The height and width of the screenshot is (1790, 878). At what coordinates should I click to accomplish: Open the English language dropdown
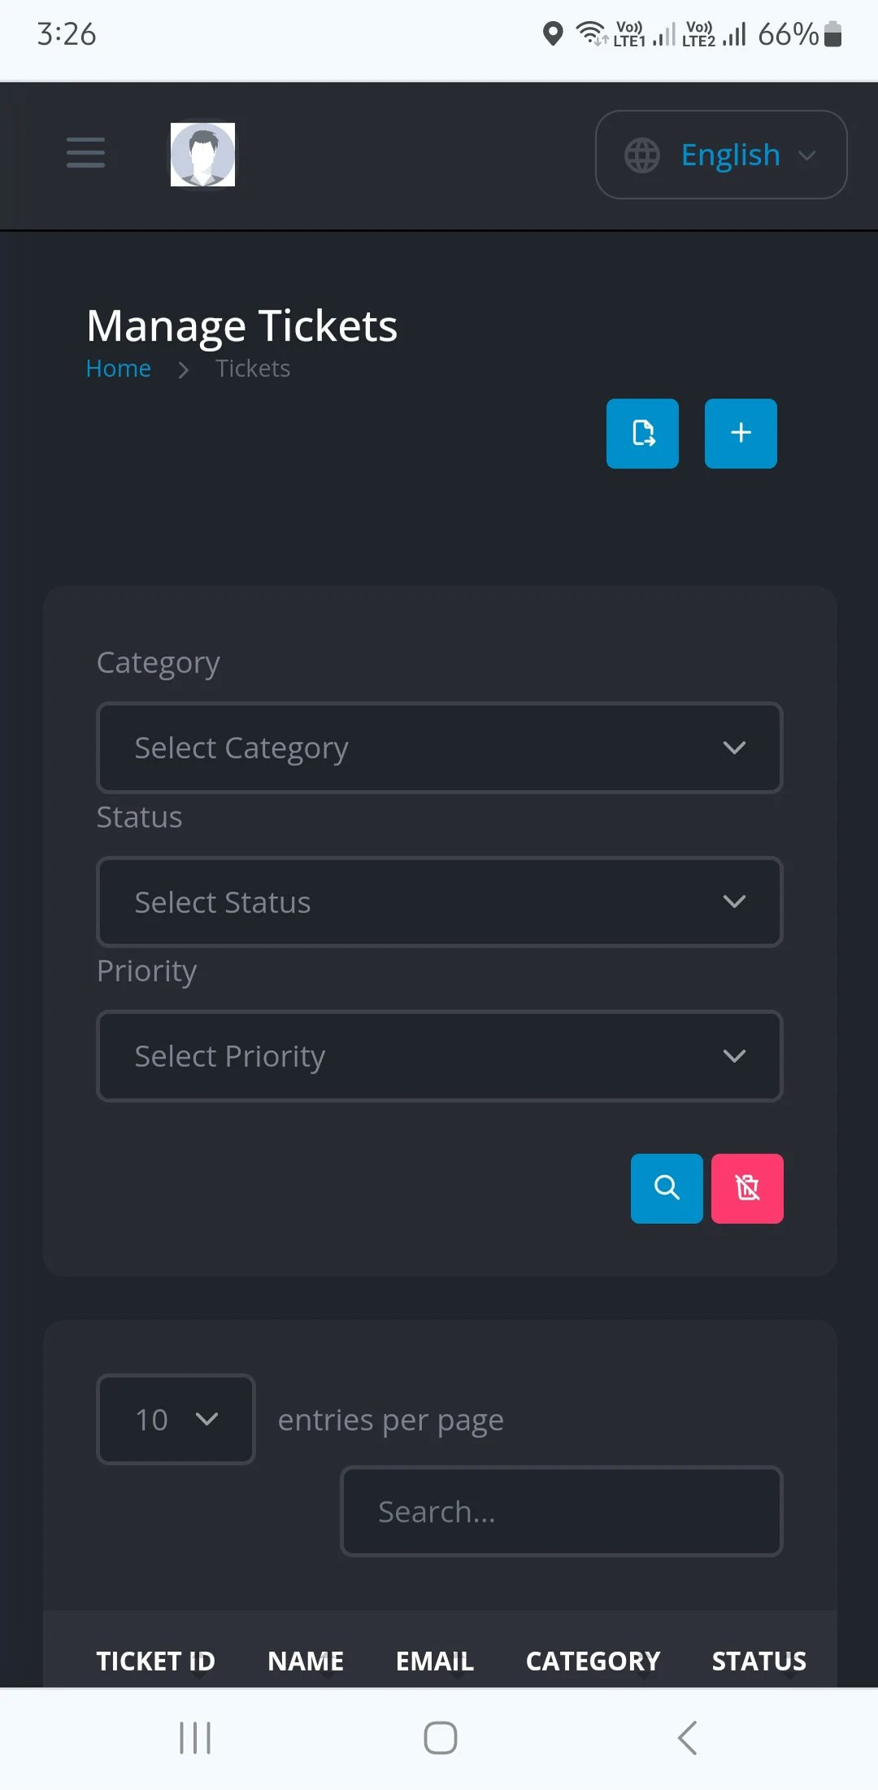pos(721,155)
